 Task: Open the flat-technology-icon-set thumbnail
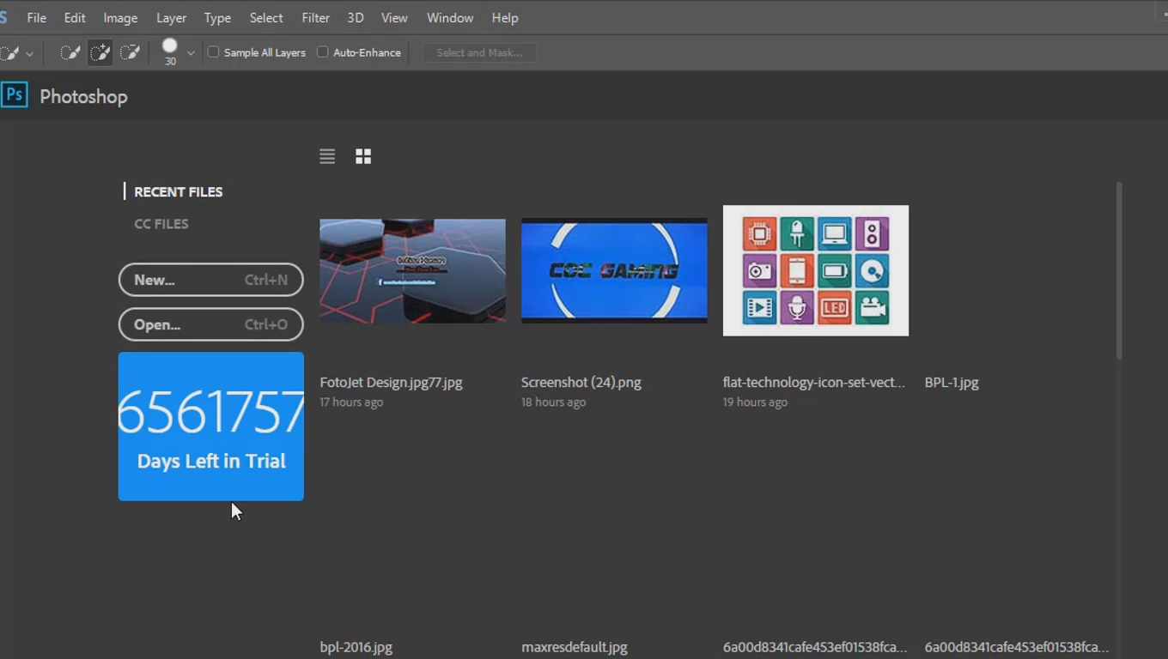coord(816,270)
